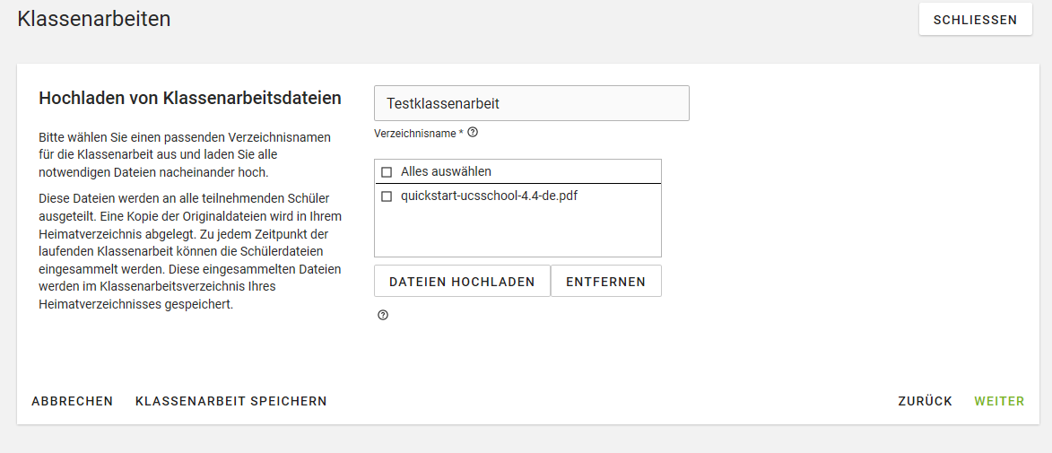The height and width of the screenshot is (453, 1052).
Task: Select the quickstart-ucsschool-4.4-de.pdf file name
Action: point(489,196)
